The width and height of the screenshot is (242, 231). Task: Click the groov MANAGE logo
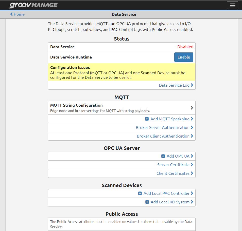(x=33, y=5)
